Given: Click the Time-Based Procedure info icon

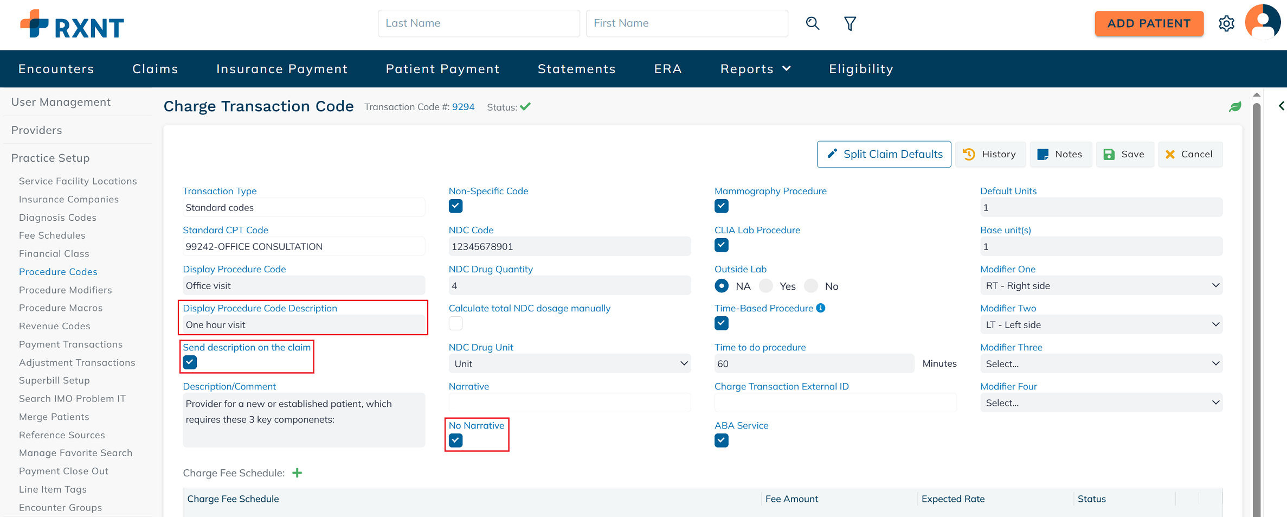Looking at the screenshot, I should (x=821, y=308).
